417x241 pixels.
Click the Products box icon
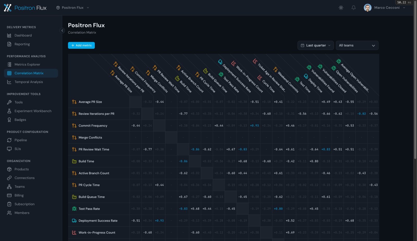pos(9,169)
